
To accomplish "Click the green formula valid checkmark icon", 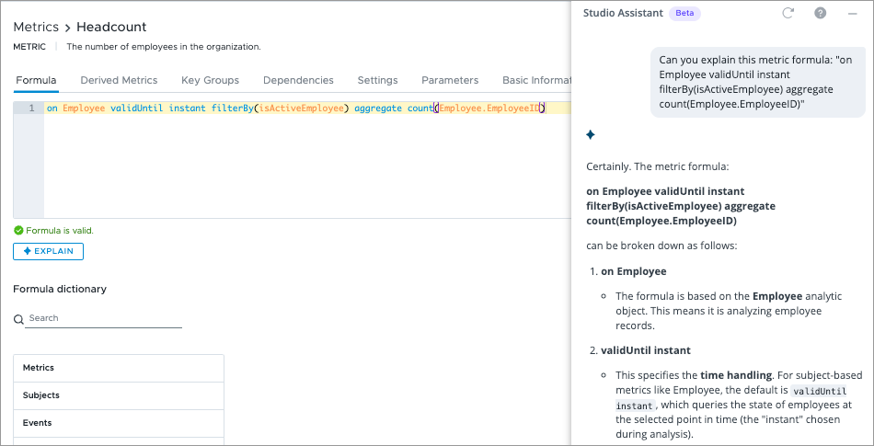I will click(18, 231).
